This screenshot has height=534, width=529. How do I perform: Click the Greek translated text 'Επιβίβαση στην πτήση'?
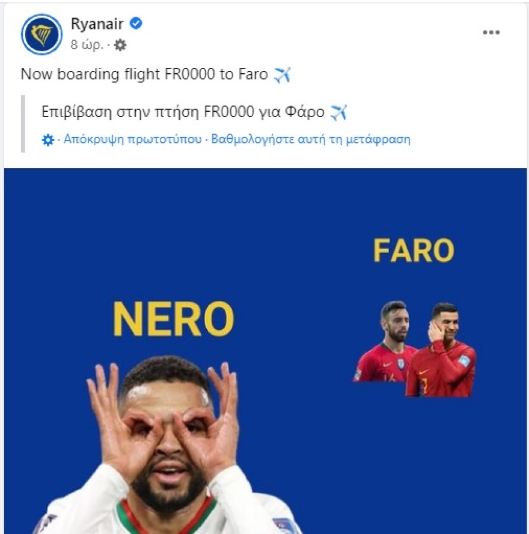(x=120, y=112)
